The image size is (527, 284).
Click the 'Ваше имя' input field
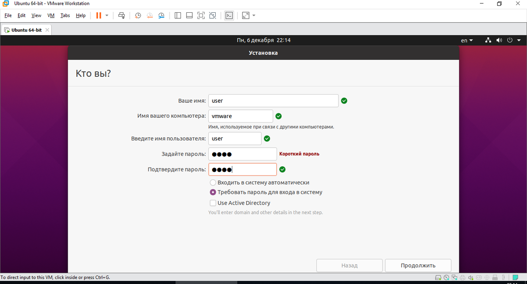pos(273,101)
